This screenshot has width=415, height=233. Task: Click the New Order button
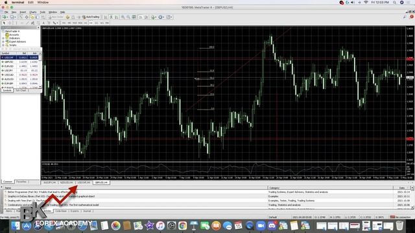56,17
